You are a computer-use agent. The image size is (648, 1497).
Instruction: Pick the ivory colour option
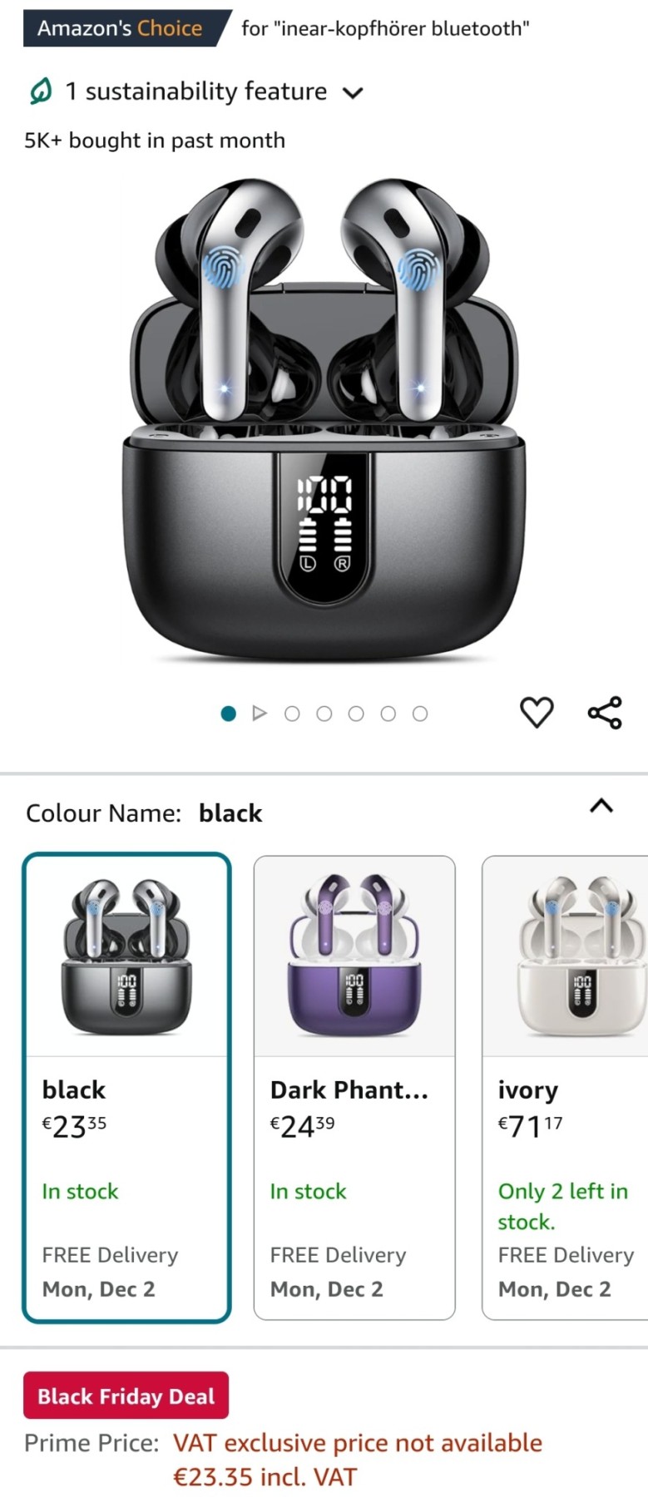pyautogui.click(x=565, y=1087)
